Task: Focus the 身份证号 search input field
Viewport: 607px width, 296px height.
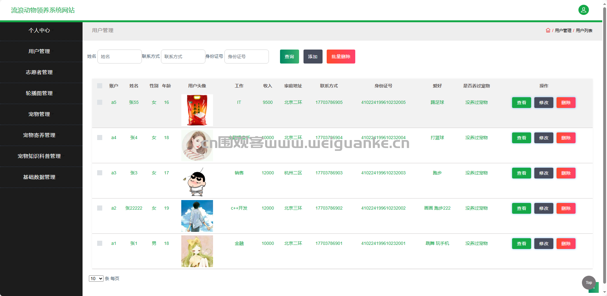Action: point(247,57)
